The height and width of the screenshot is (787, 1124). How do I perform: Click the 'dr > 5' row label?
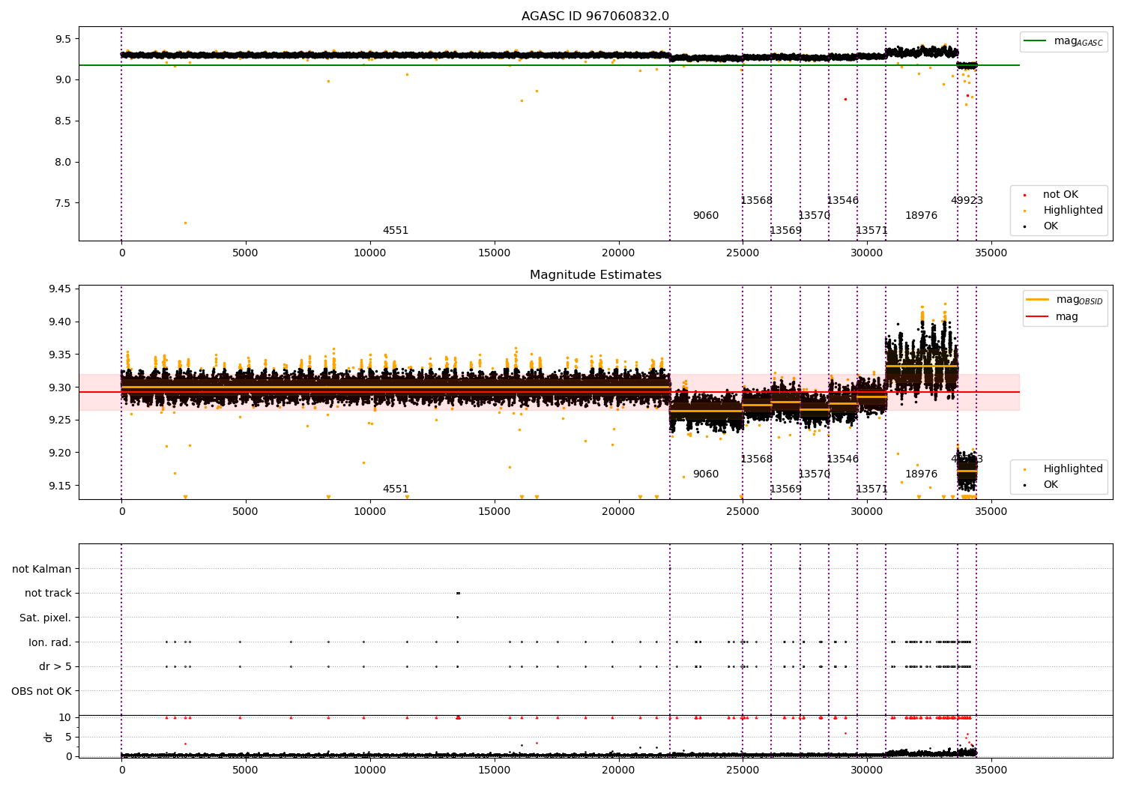click(x=55, y=666)
